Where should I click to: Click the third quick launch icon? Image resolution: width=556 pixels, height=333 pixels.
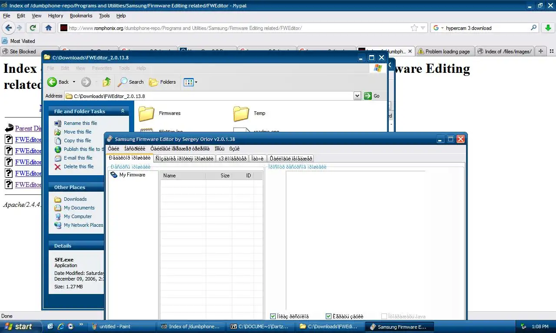pyautogui.click(x=70, y=326)
